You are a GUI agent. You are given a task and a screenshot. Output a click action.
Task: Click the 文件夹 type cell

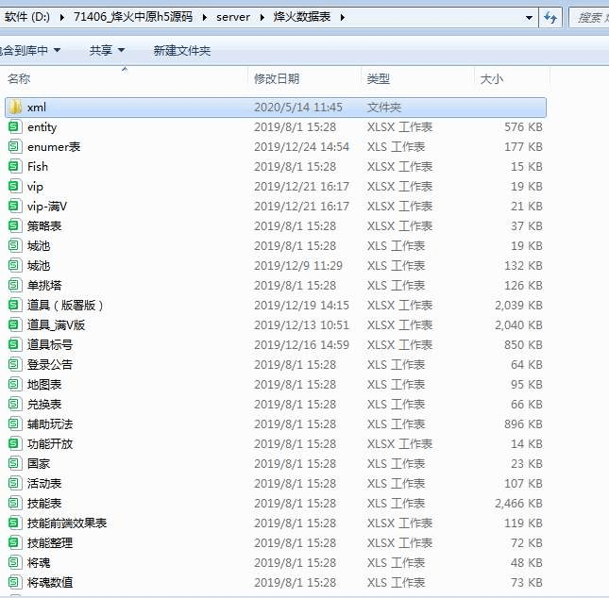pos(383,108)
